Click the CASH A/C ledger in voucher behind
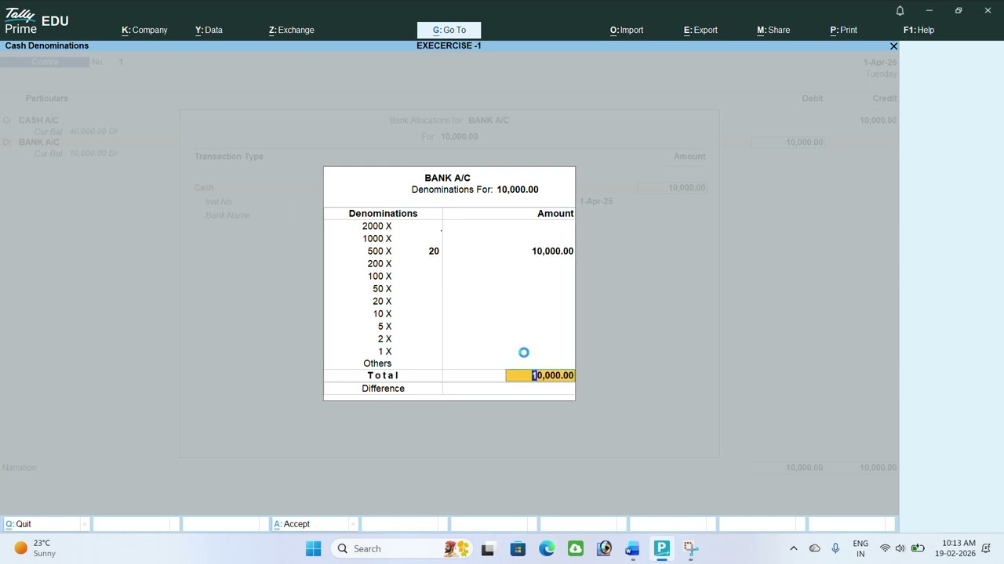Viewport: 1004px width, 564px height. [x=38, y=120]
